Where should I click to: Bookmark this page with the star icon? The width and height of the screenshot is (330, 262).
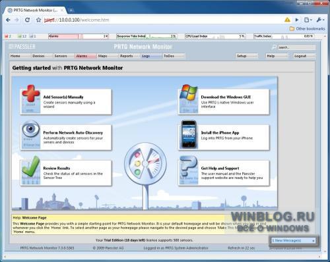(x=38, y=20)
